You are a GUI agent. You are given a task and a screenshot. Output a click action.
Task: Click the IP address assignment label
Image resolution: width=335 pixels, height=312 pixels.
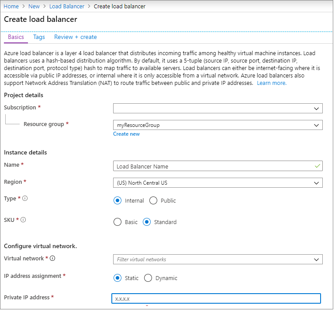pos(32,276)
